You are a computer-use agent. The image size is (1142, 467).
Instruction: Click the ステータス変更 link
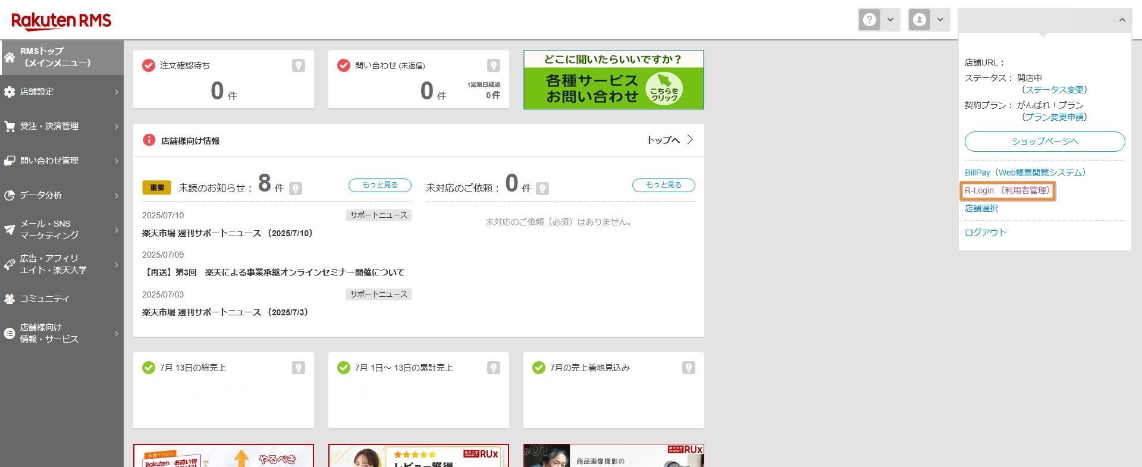pos(1054,90)
